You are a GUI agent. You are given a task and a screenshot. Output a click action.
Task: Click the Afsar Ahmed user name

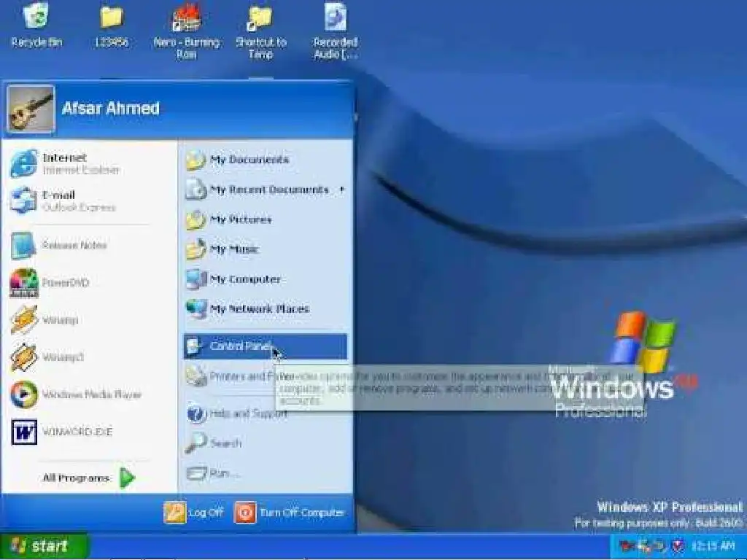[x=111, y=109]
